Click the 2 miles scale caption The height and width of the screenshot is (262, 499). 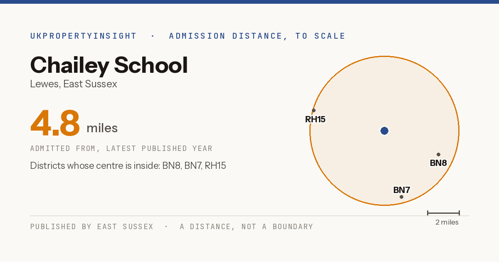(447, 222)
